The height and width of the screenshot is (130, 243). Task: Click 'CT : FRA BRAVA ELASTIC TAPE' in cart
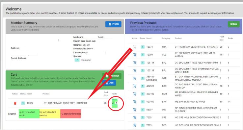pos(66,103)
